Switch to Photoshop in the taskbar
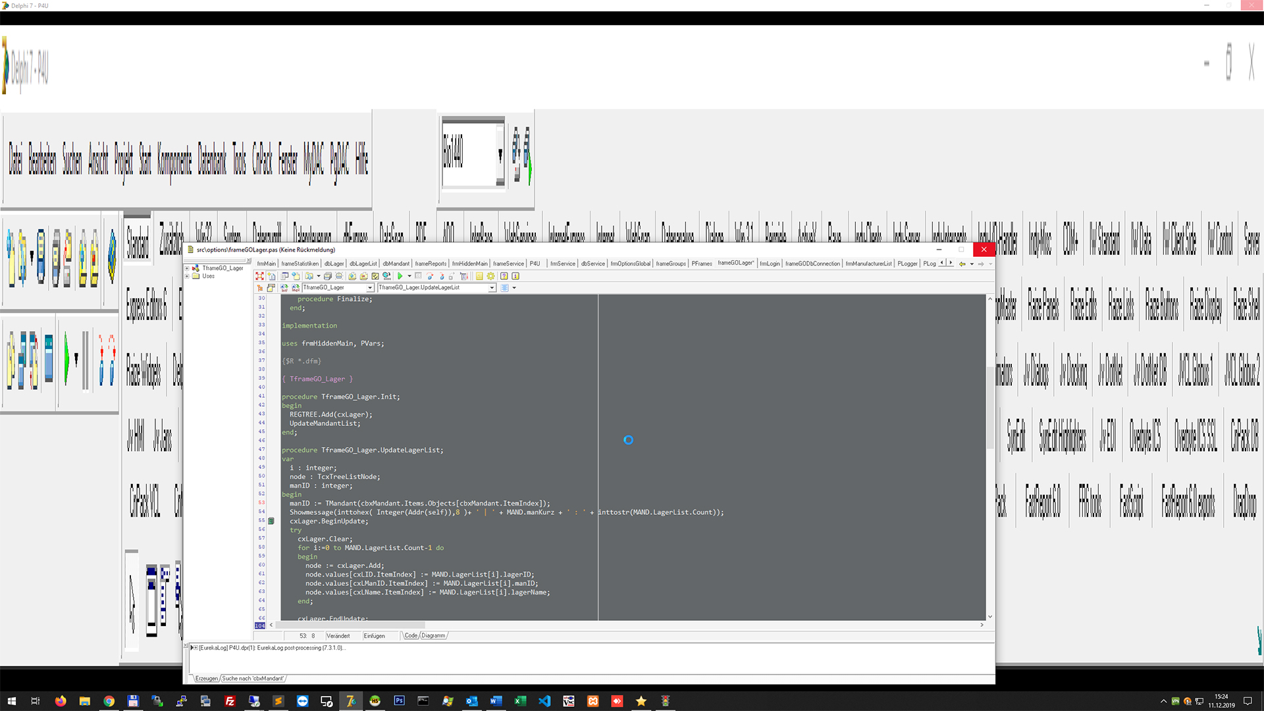Image resolution: width=1264 pixels, height=711 pixels. [x=399, y=701]
